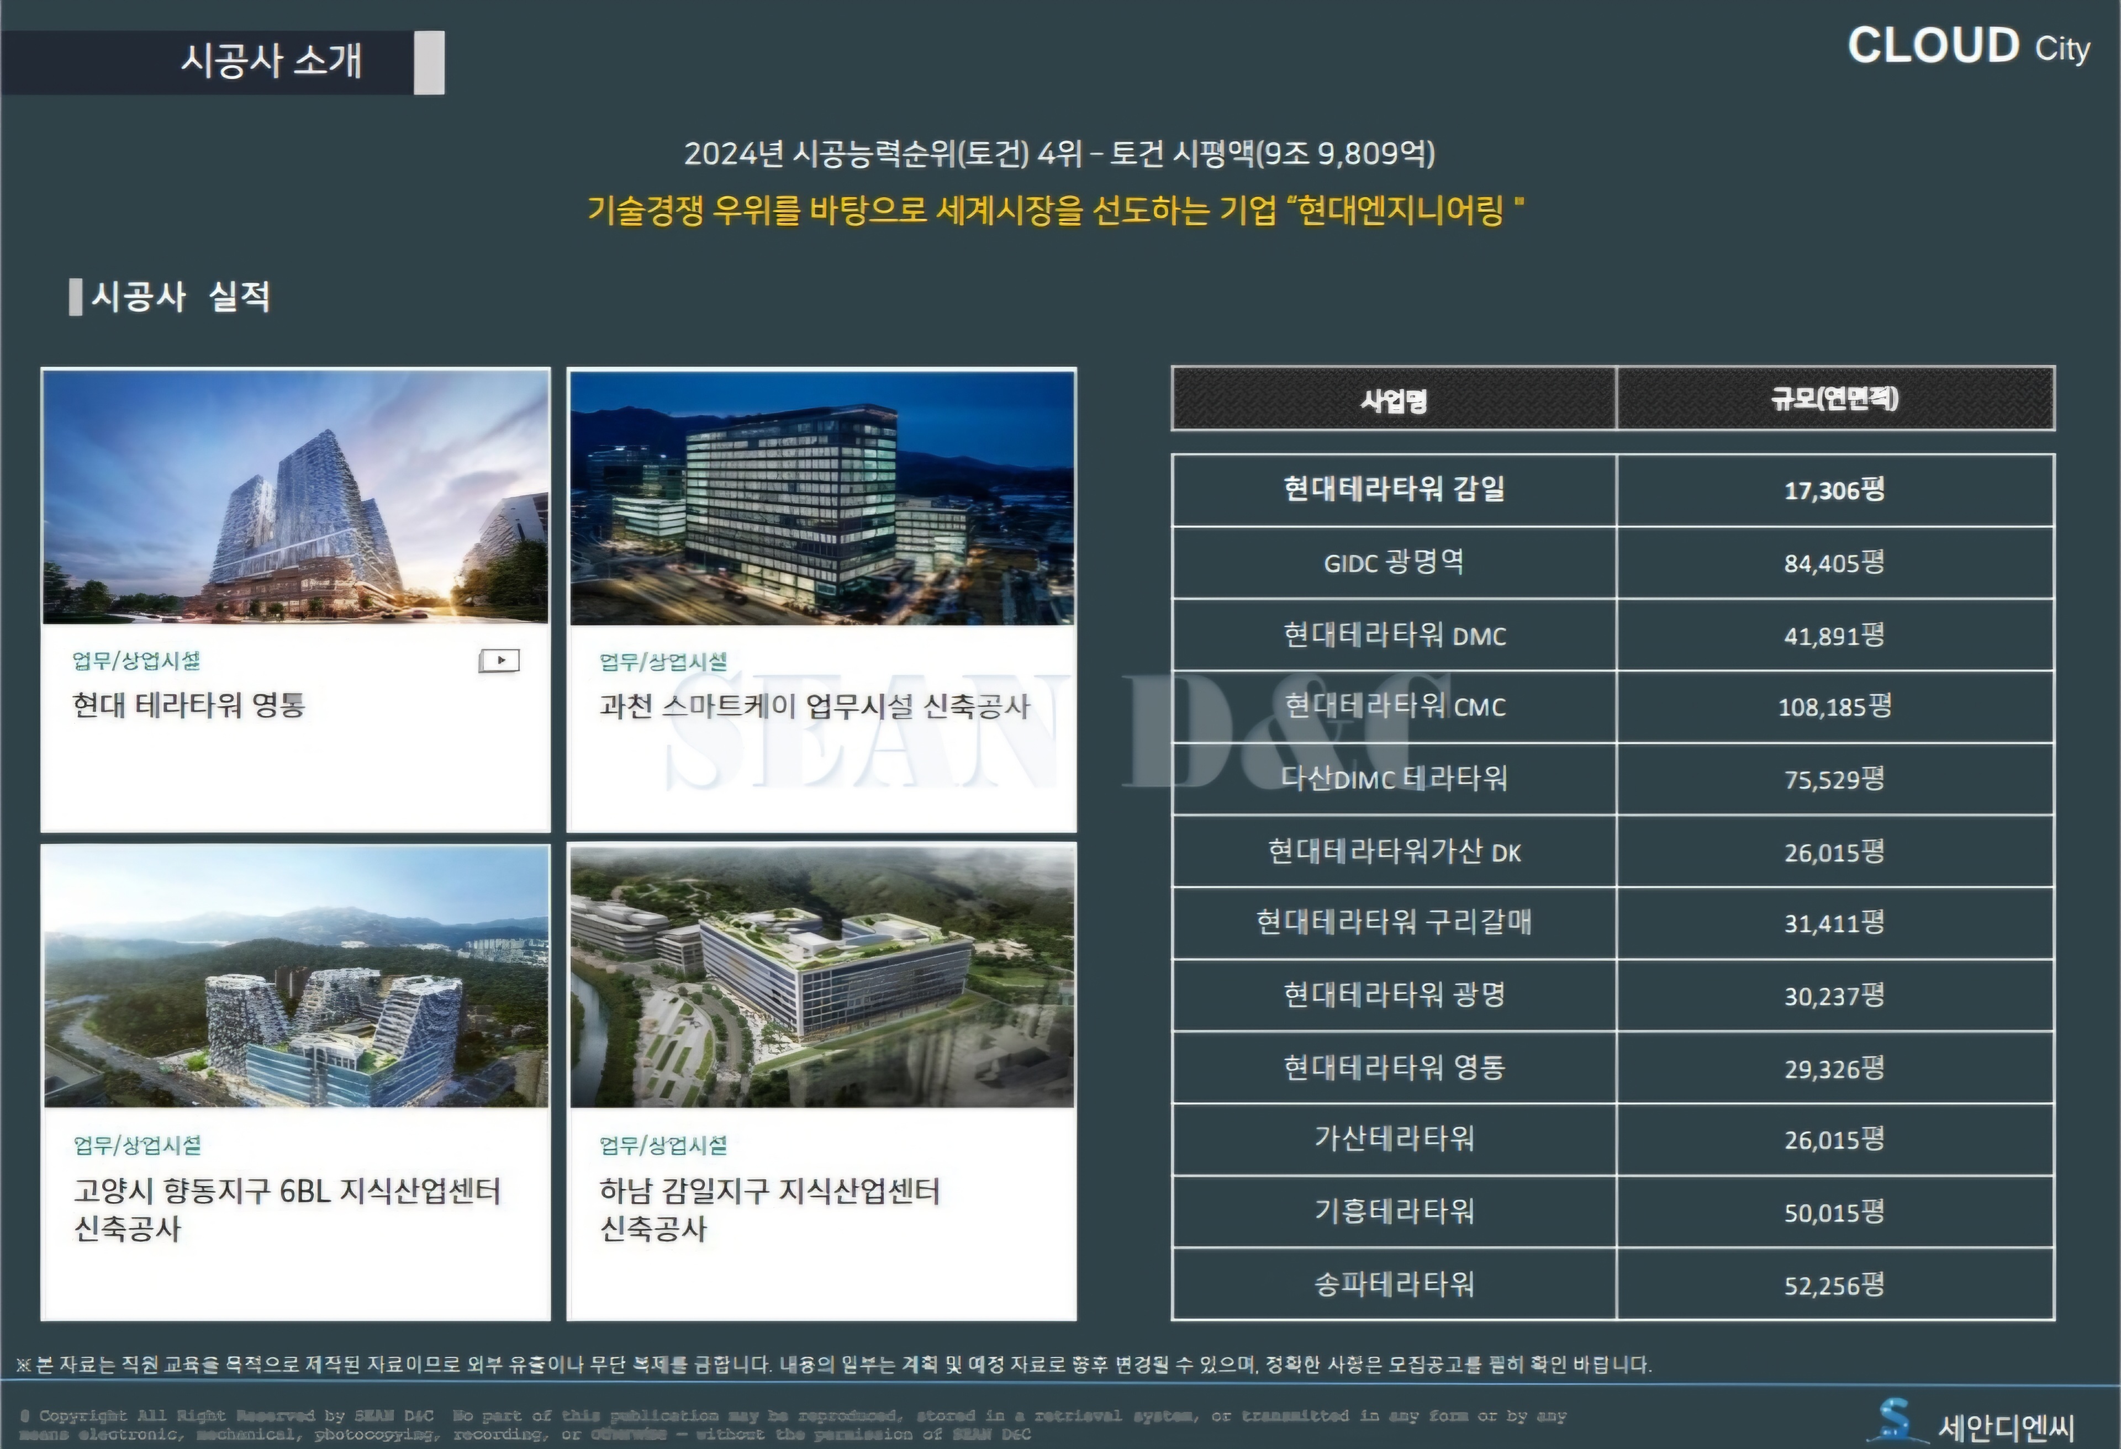Select the 가산테라타워 table cell

click(1394, 1140)
